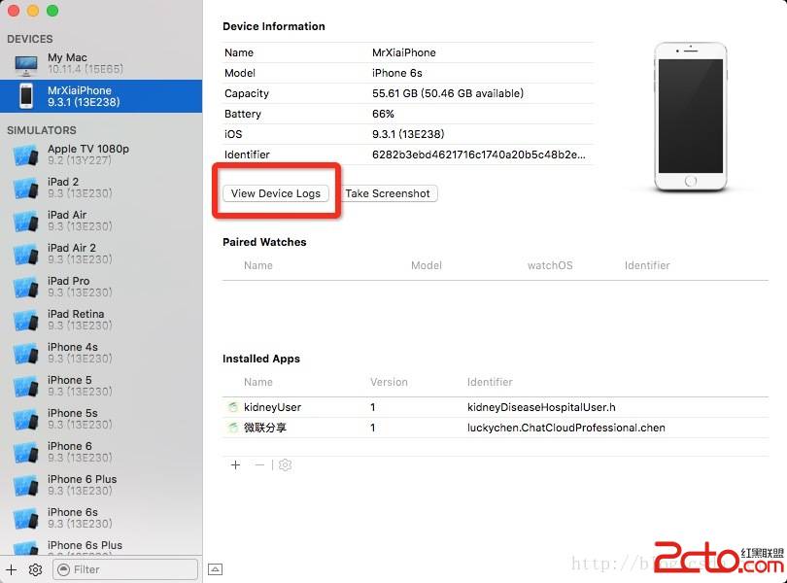Choose the Apple TV 1080p simulator
Screen dimensions: 787x583
tap(101, 154)
